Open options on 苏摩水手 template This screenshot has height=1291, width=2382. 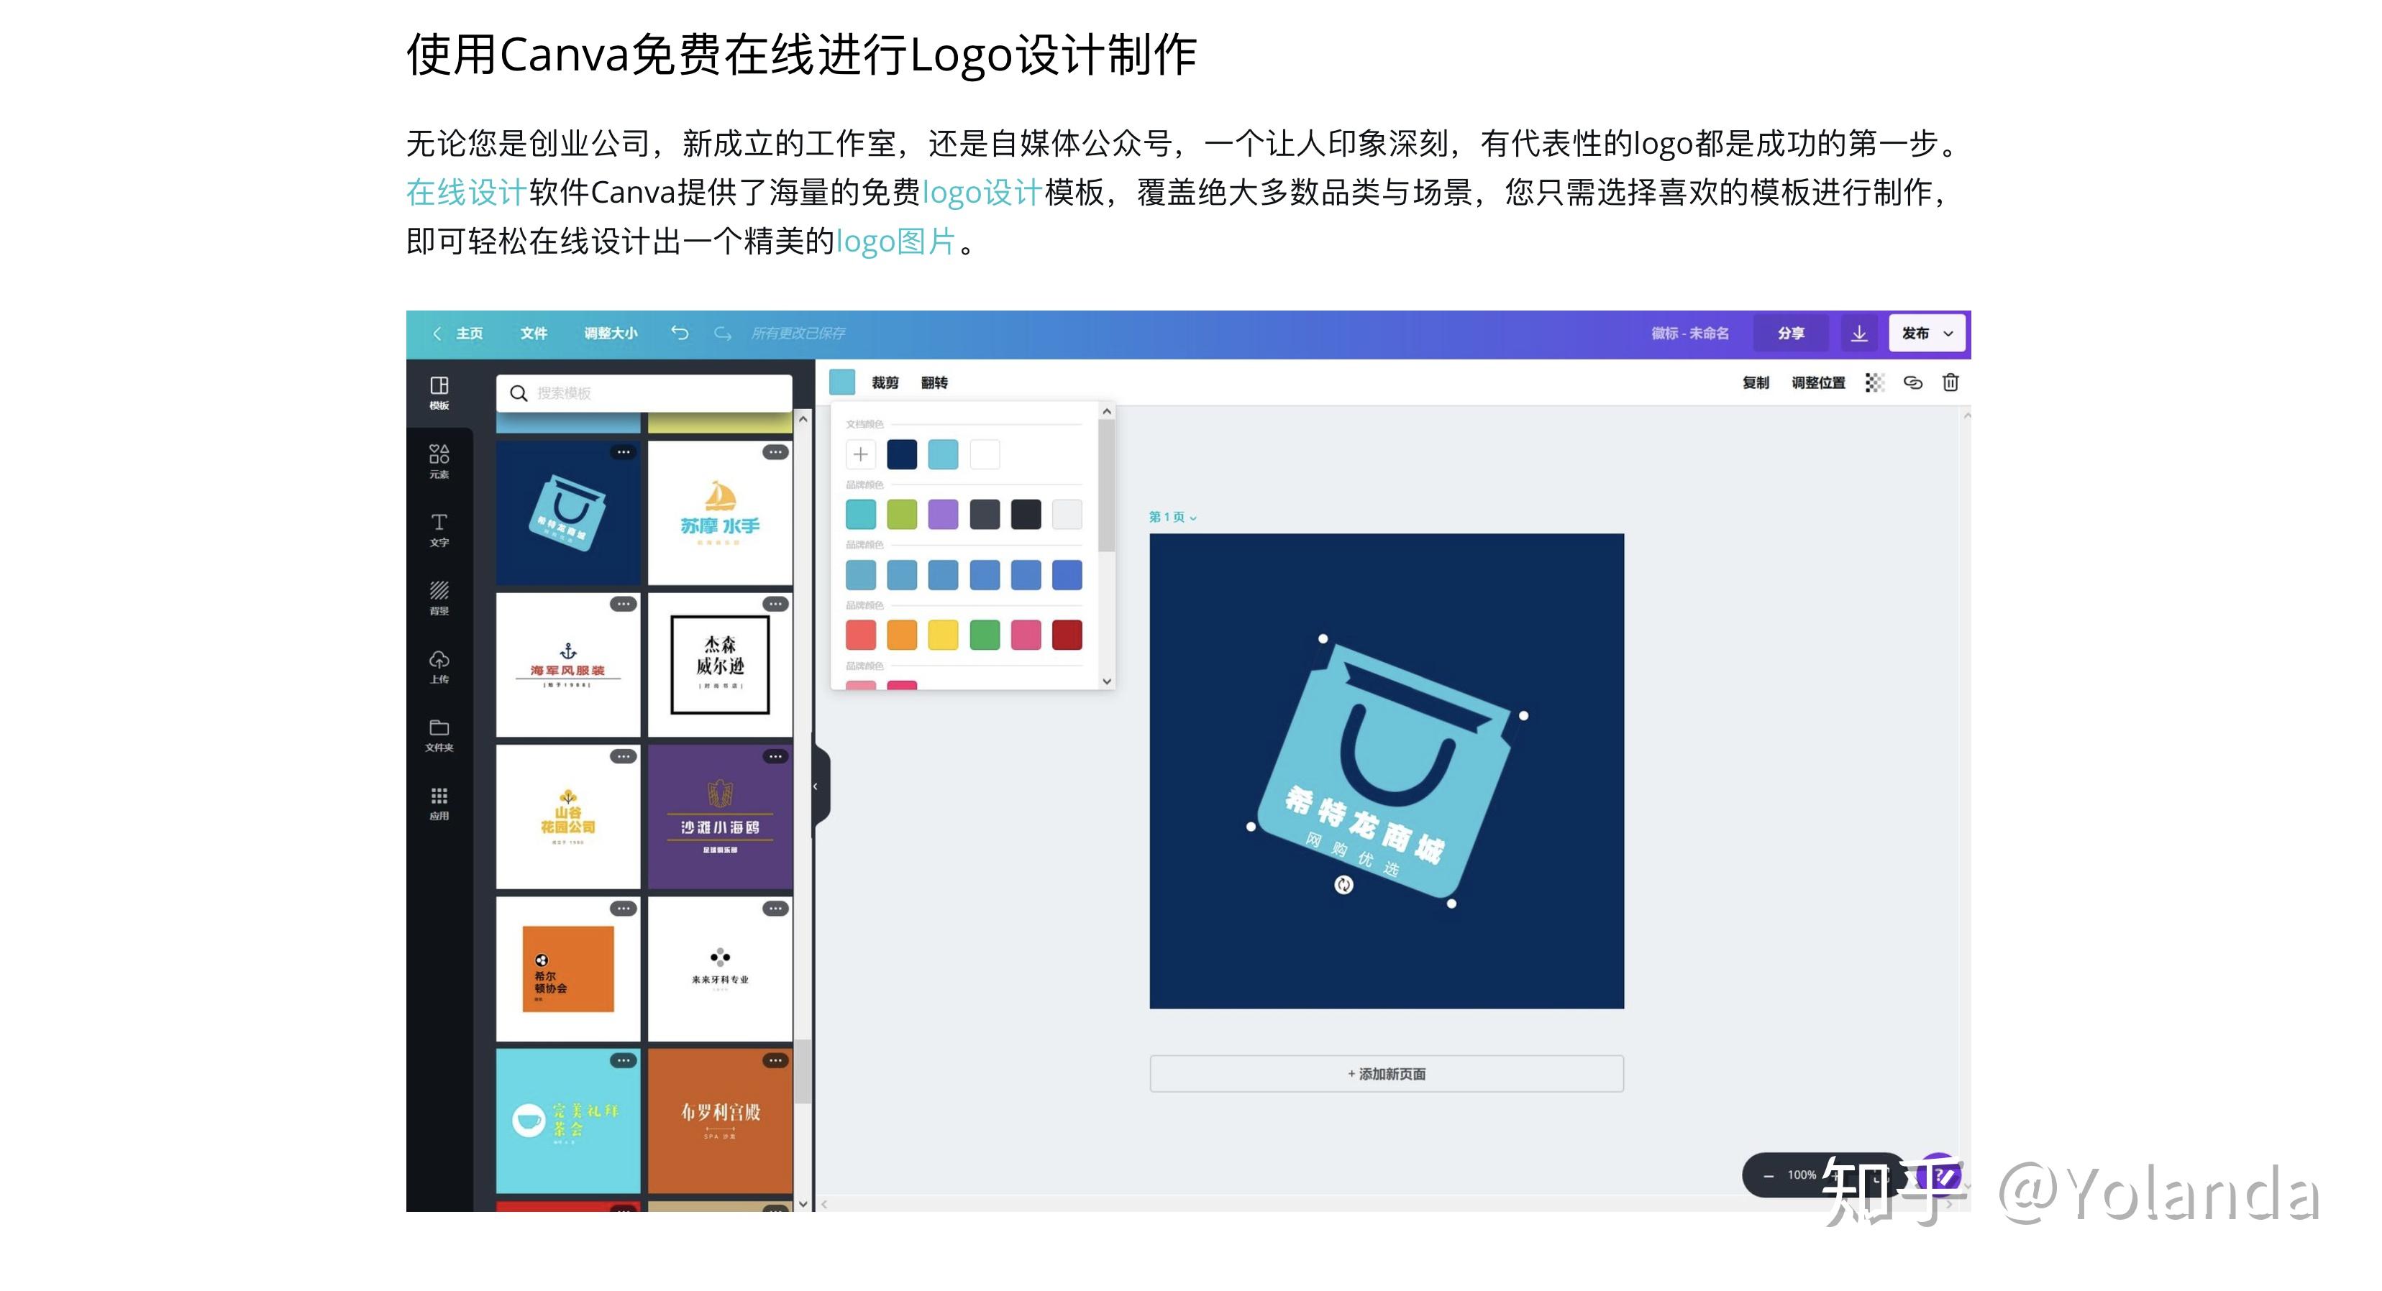[x=775, y=452]
